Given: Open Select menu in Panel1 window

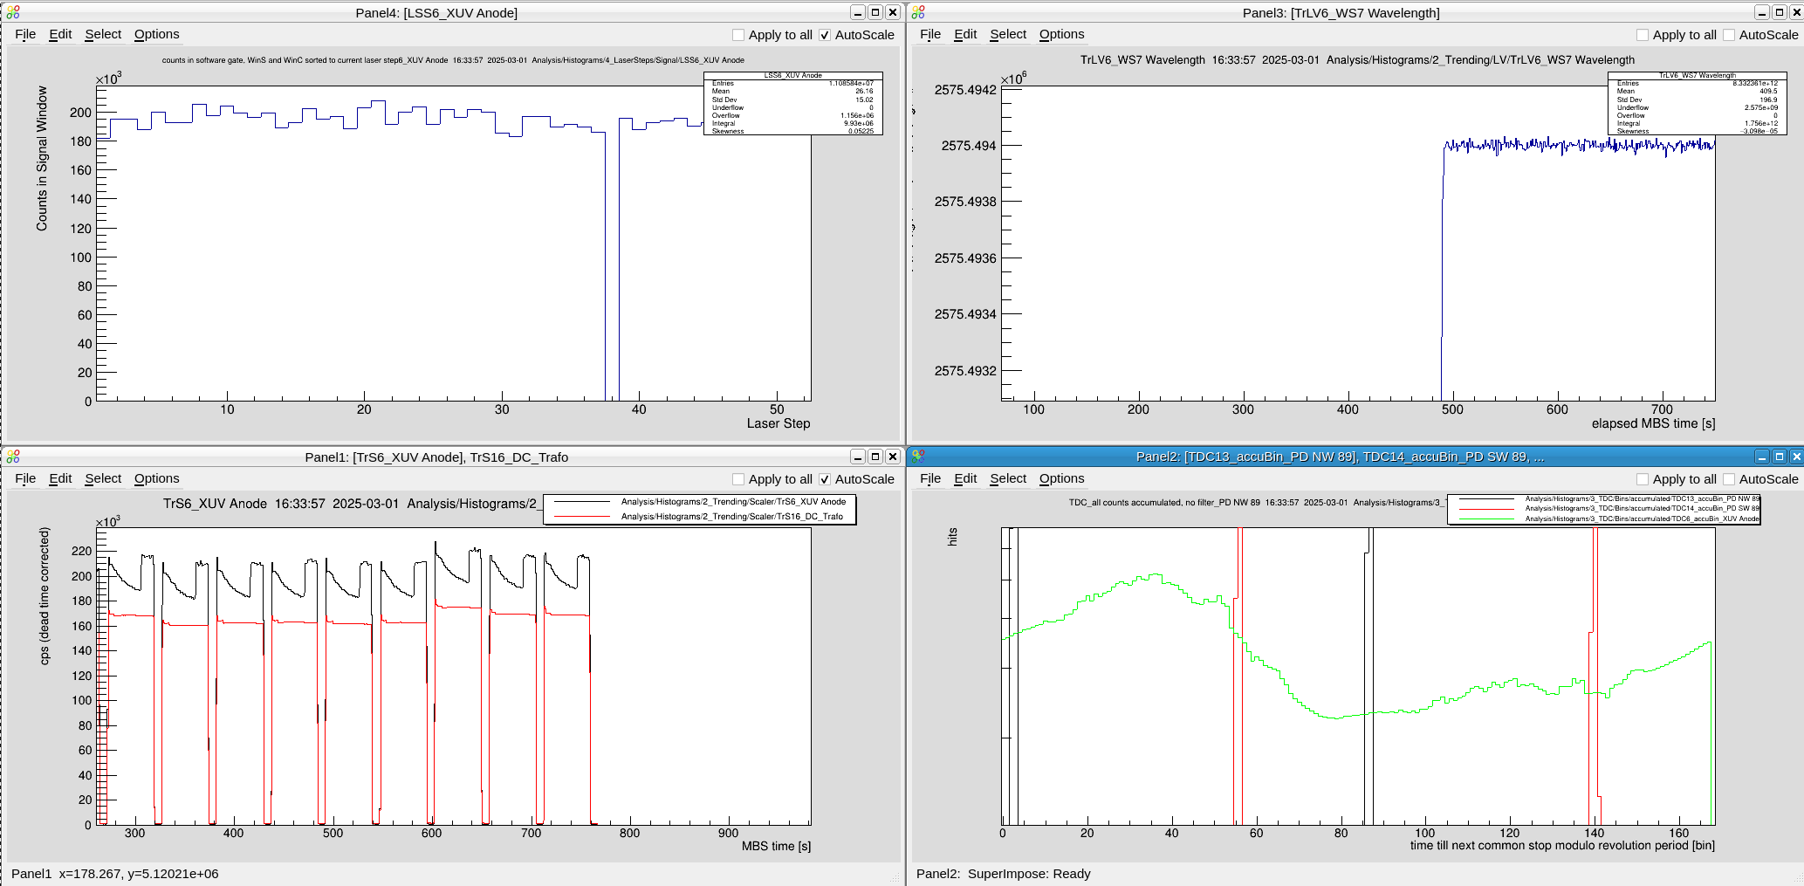Looking at the screenshot, I should tap(103, 478).
